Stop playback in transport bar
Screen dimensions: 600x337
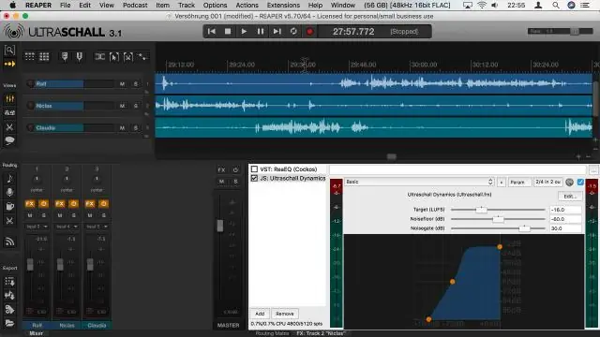coord(228,31)
